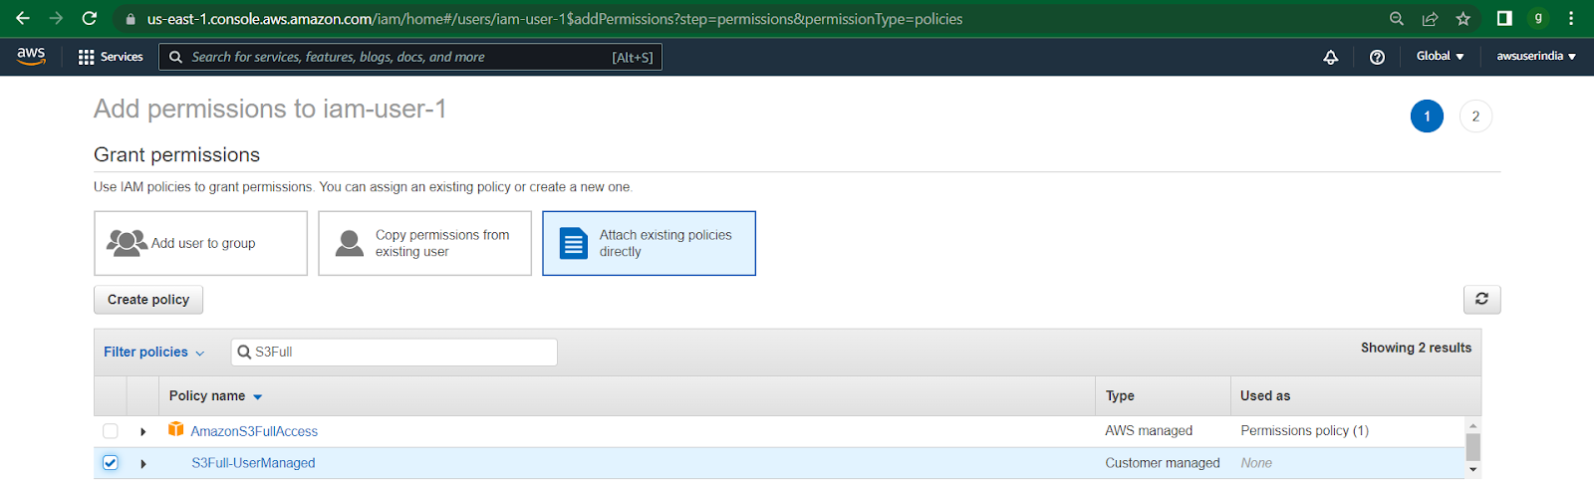This screenshot has height=480, width=1594.
Task: Open browser zoom magnifier icon
Action: pyautogui.click(x=1396, y=19)
